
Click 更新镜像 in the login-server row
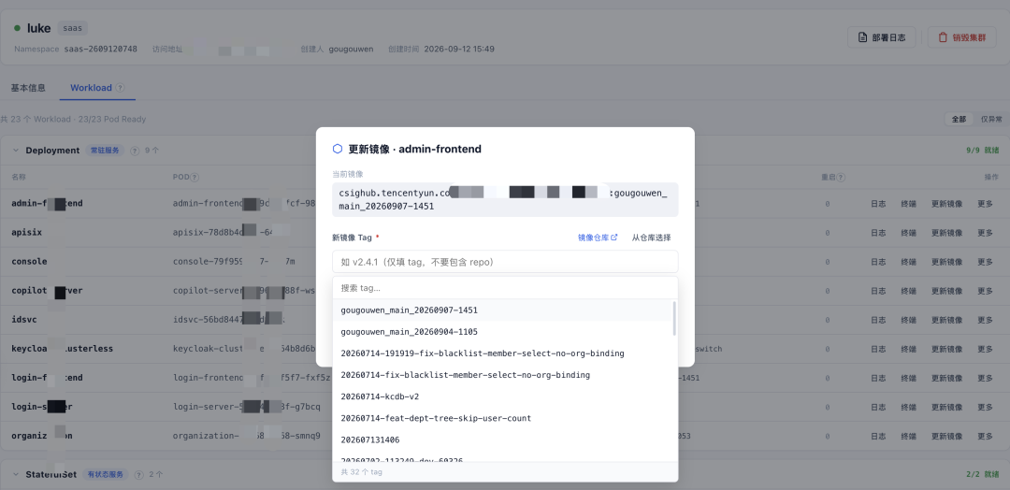pos(946,407)
